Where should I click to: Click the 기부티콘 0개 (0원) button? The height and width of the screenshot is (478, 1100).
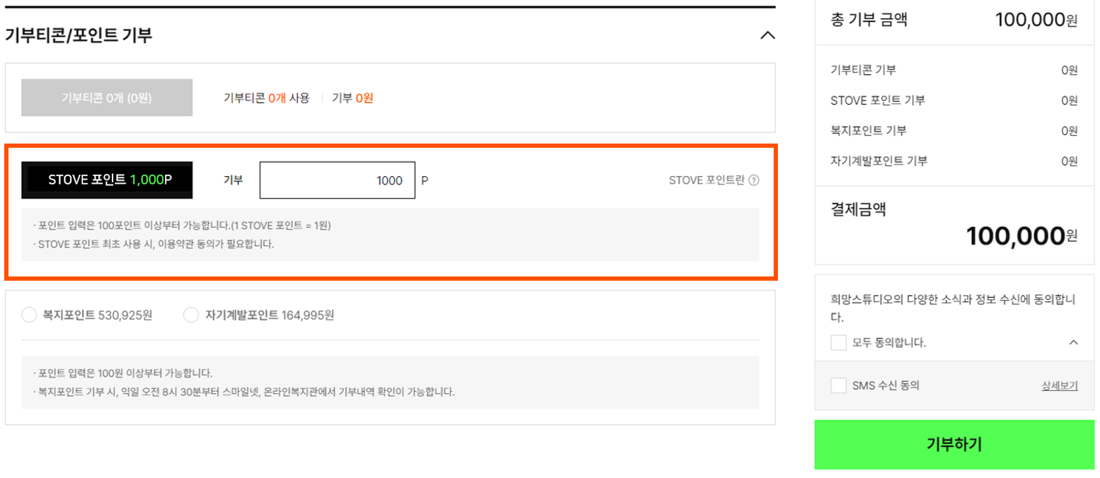[x=107, y=98]
